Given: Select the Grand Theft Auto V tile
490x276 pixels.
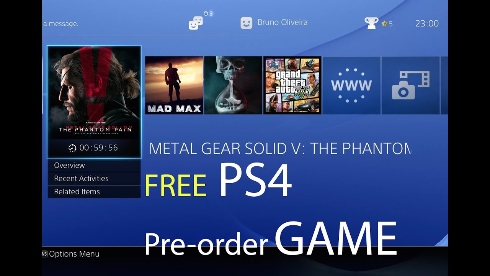Looking at the screenshot, I should click(292, 85).
